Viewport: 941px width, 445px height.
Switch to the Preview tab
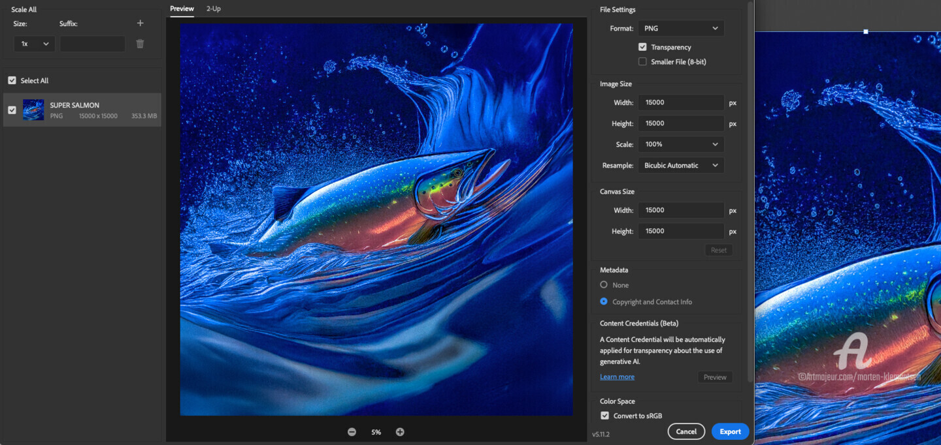pos(182,8)
